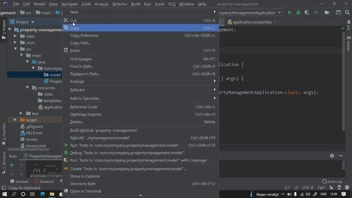Choose Paste from context menu

coord(140,50)
